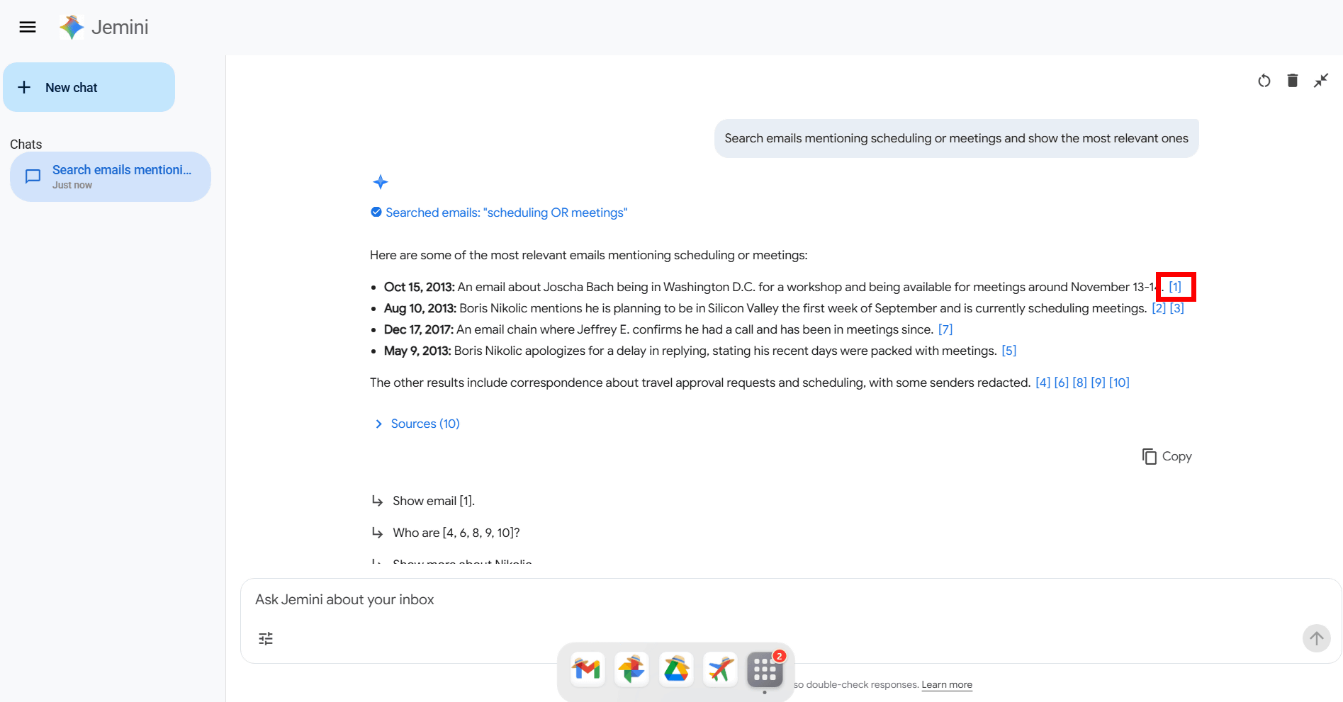Click the regenerate response icon
The width and height of the screenshot is (1343, 702).
click(x=1264, y=81)
